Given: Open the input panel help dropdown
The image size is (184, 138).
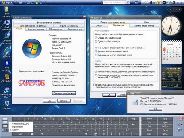Looking at the screenshot, I should [x=179, y=130].
